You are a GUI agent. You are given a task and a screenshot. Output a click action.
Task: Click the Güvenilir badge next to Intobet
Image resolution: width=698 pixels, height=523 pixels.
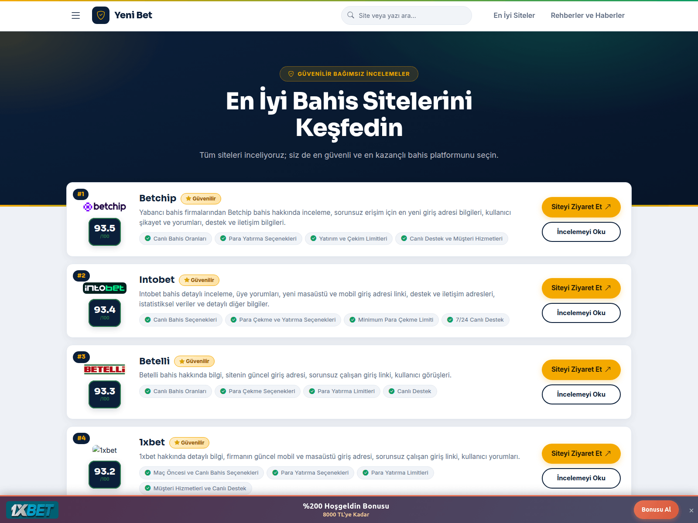point(199,280)
